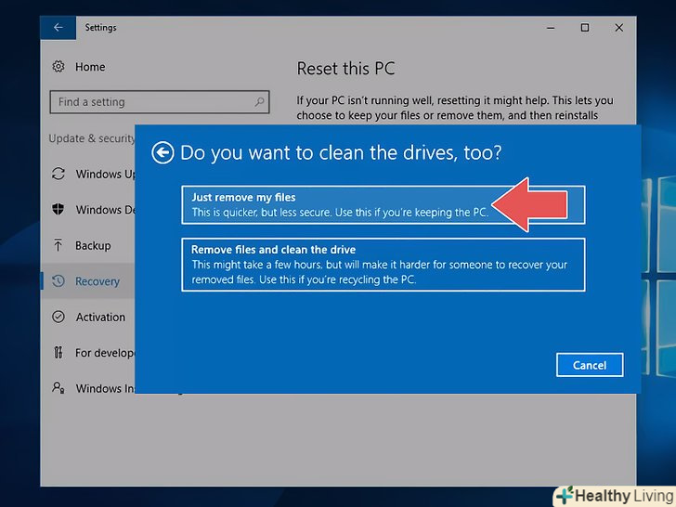Viewport: 676px width, 507px height.
Task: Click the For developers tools icon
Action: (x=58, y=353)
